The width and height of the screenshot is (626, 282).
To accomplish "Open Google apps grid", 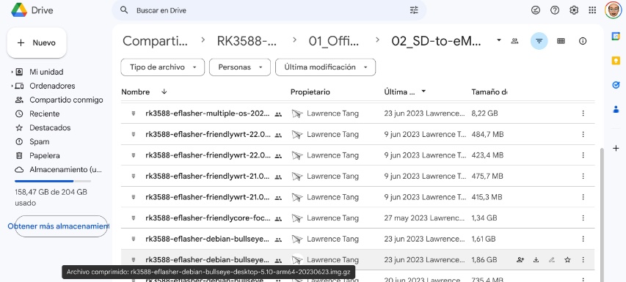I will pos(592,10).
